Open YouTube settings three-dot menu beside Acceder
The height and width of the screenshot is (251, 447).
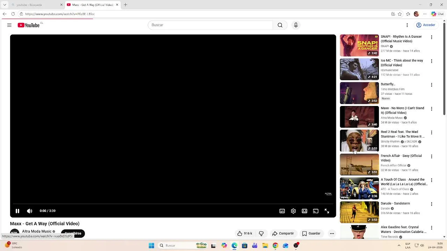[x=407, y=25]
